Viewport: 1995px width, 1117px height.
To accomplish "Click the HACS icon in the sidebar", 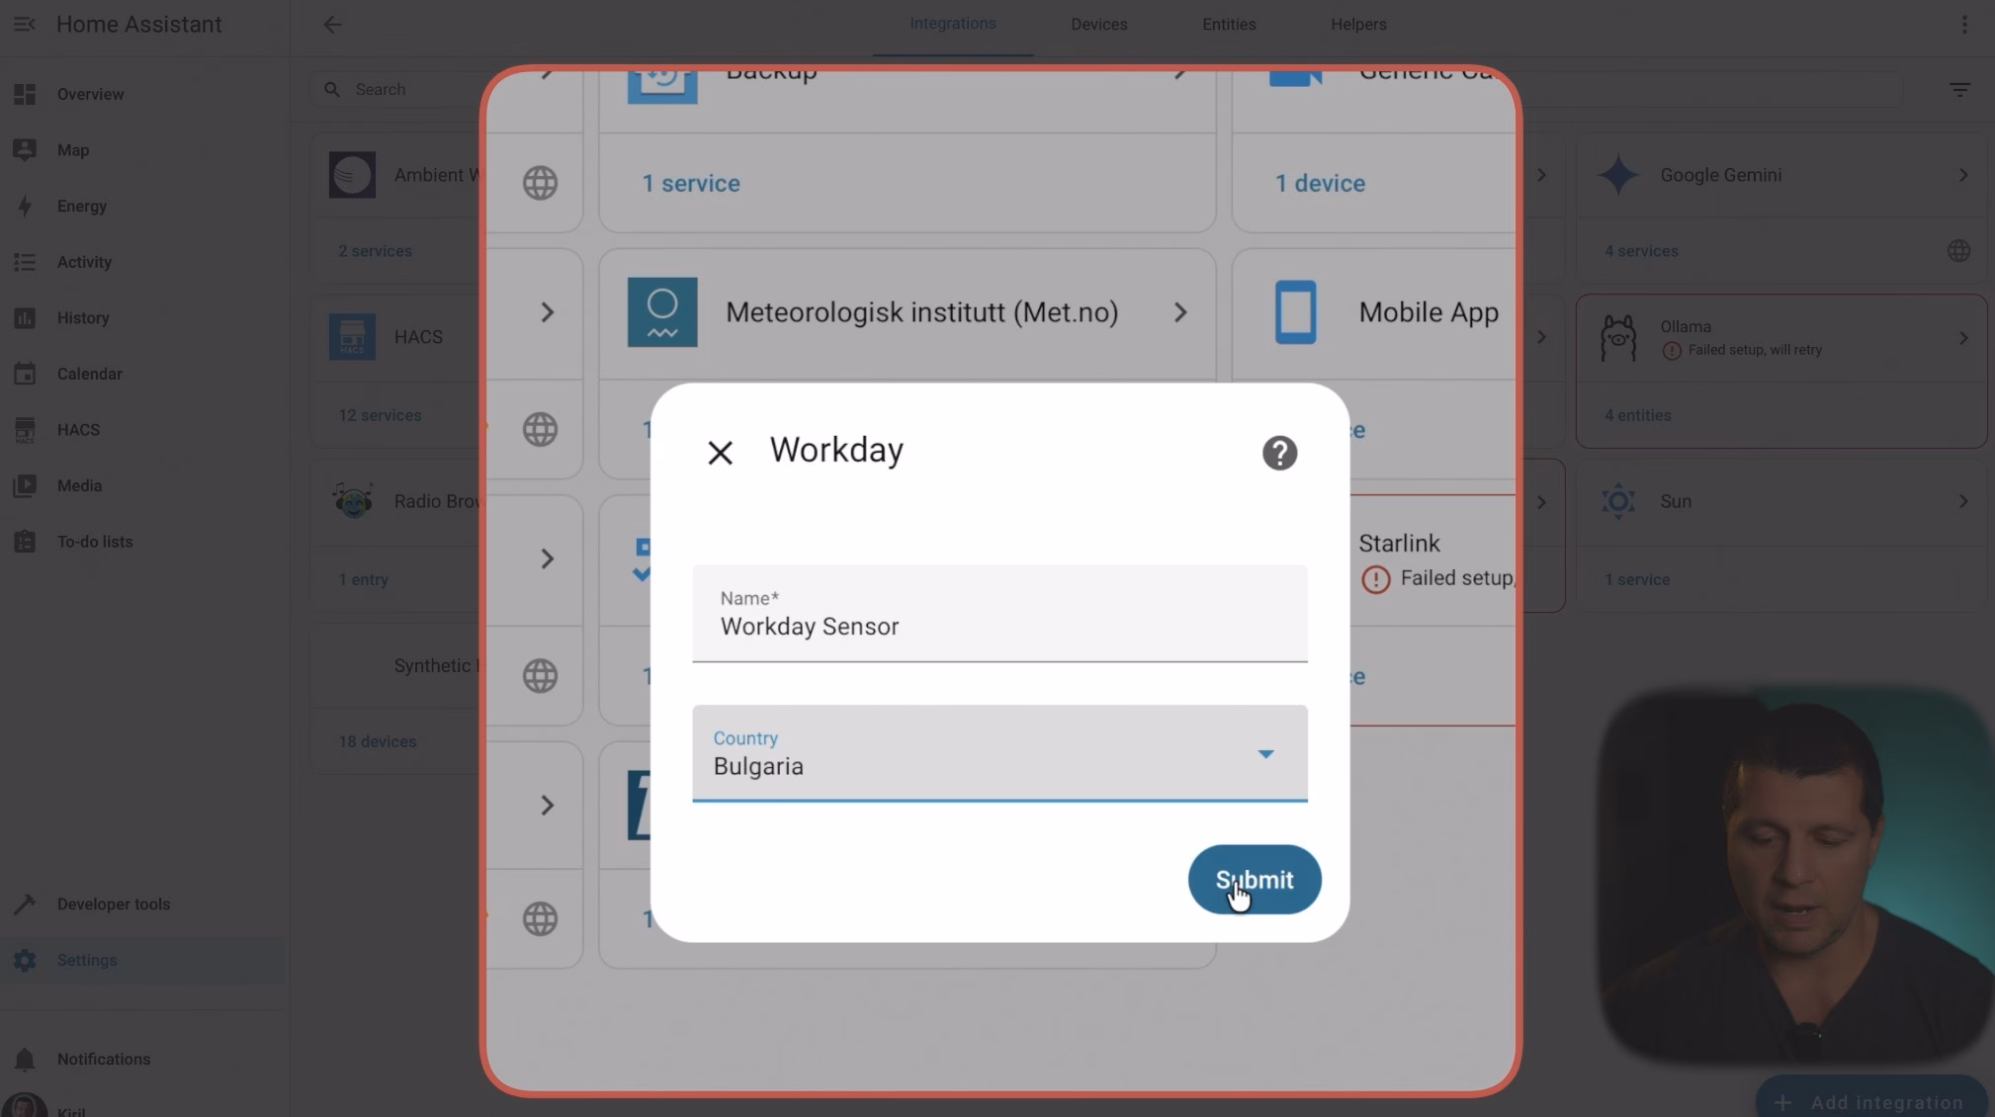I will click(x=26, y=429).
